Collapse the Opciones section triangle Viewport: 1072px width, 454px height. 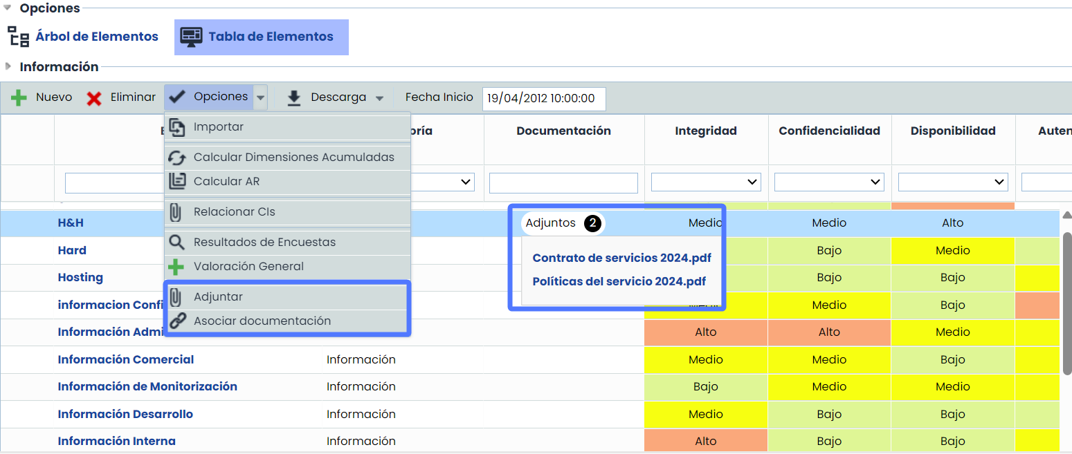[8, 8]
